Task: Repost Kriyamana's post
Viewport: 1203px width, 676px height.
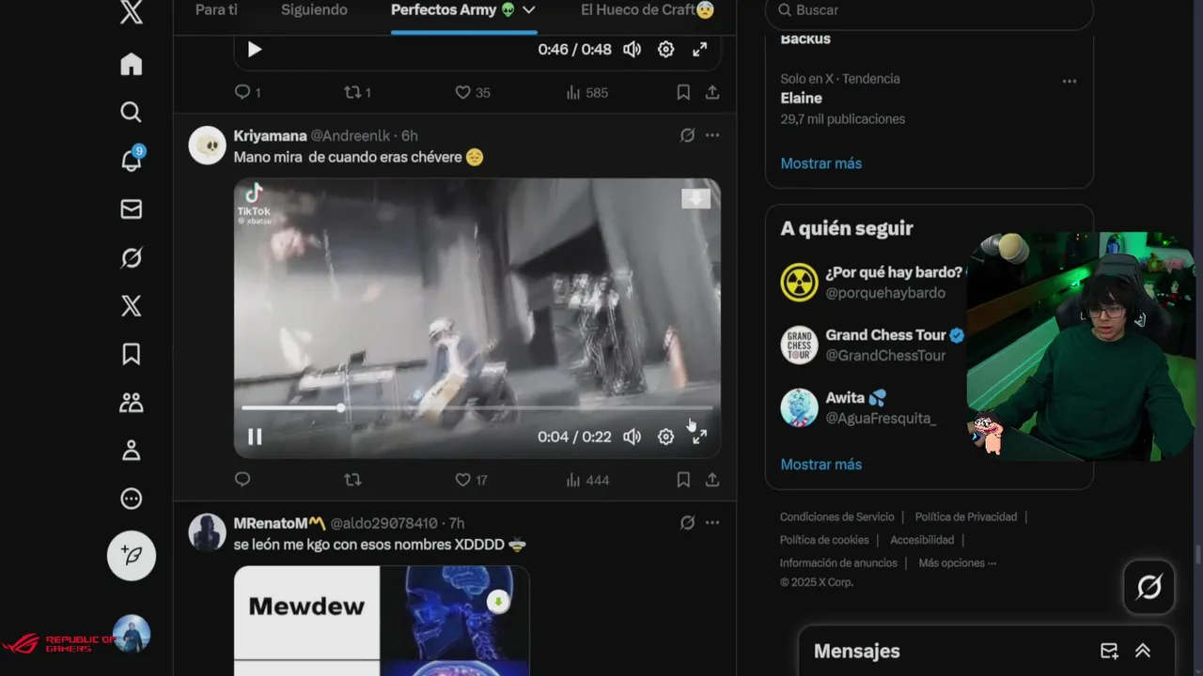Action: pos(352,480)
